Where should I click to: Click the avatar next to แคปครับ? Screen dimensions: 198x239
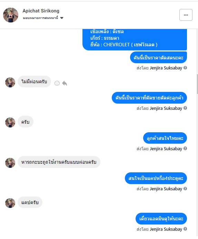pyautogui.click(x=10, y=203)
